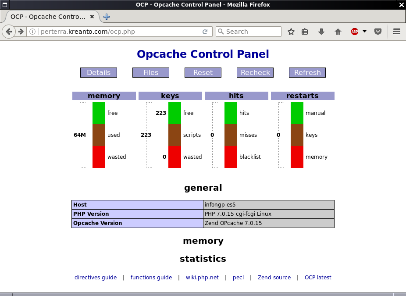The height and width of the screenshot is (296, 406).
Task: Click the Pocket save icon
Action: click(x=378, y=32)
